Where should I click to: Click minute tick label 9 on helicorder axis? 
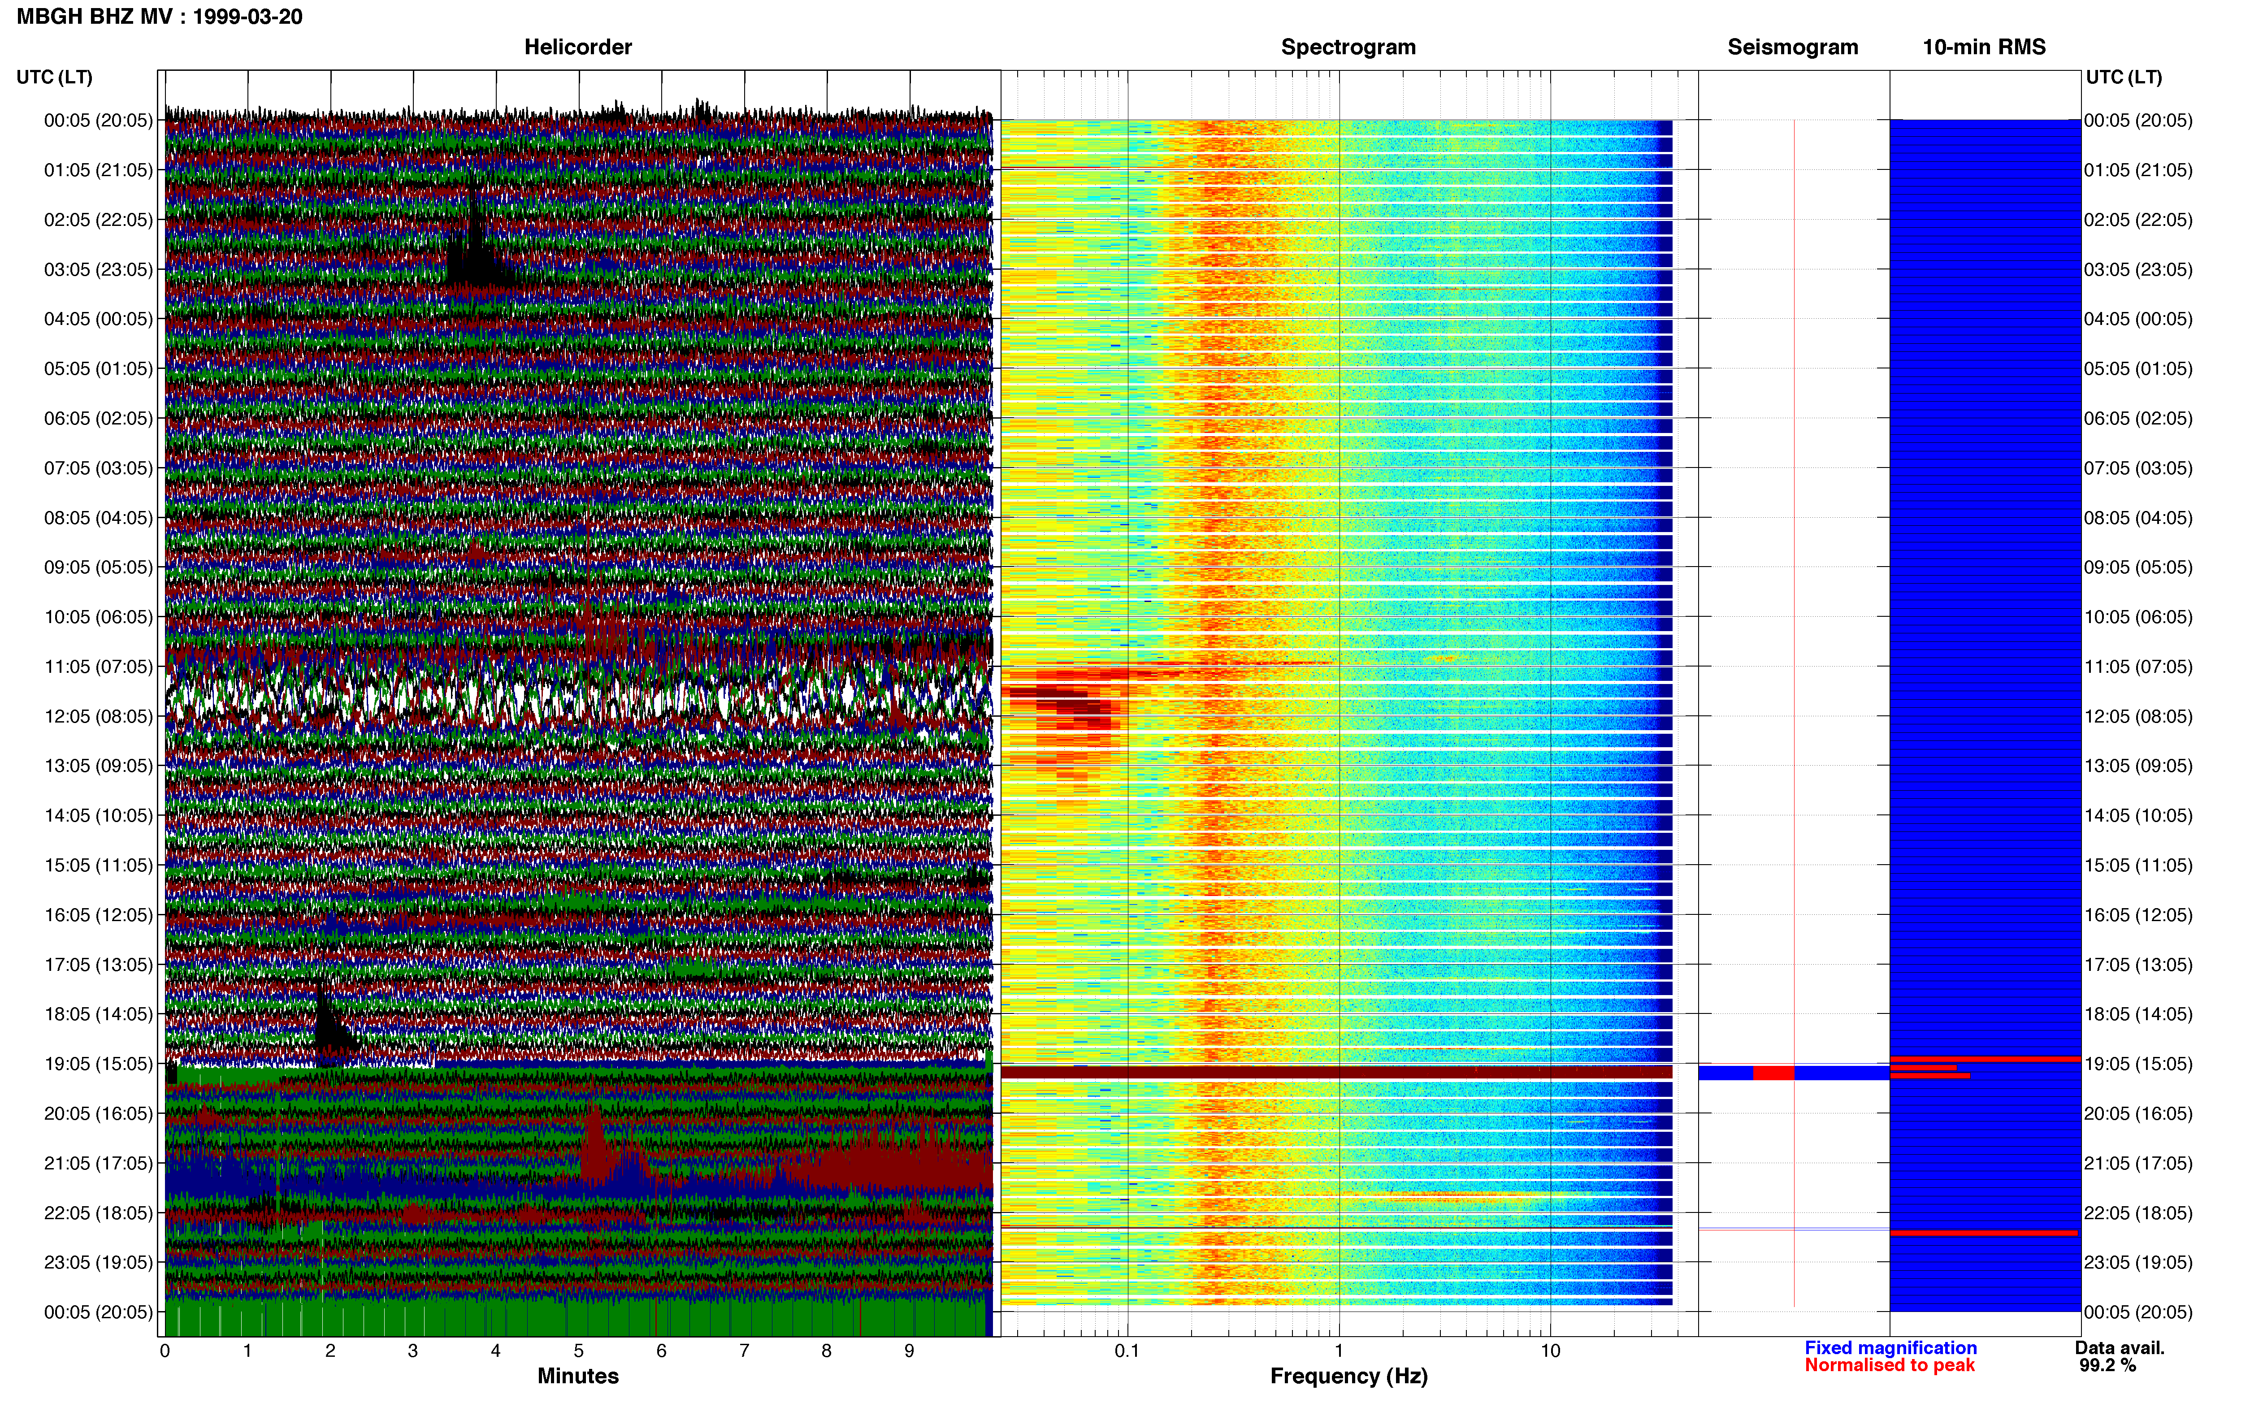click(x=909, y=1351)
